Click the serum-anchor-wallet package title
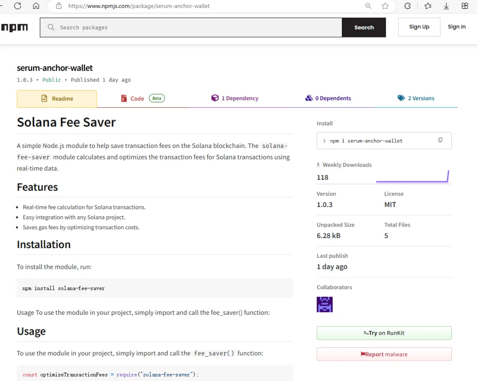The height and width of the screenshot is (381, 477). [x=55, y=68]
